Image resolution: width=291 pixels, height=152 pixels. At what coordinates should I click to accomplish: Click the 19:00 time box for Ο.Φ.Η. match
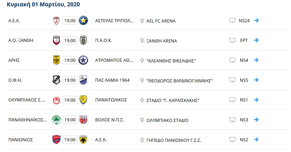70,80
